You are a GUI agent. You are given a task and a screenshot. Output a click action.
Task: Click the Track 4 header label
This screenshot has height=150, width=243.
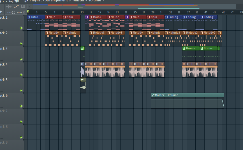[4, 64]
